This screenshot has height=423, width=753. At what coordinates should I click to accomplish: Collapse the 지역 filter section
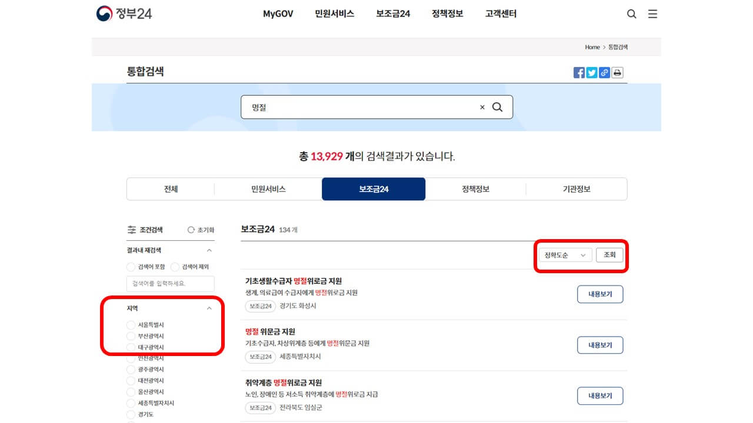coord(209,307)
